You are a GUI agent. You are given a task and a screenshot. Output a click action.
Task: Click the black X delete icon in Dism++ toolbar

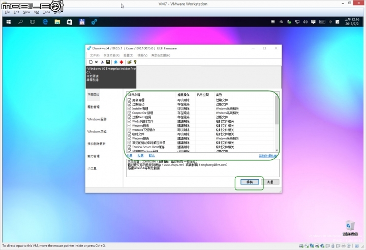[x=96, y=62]
